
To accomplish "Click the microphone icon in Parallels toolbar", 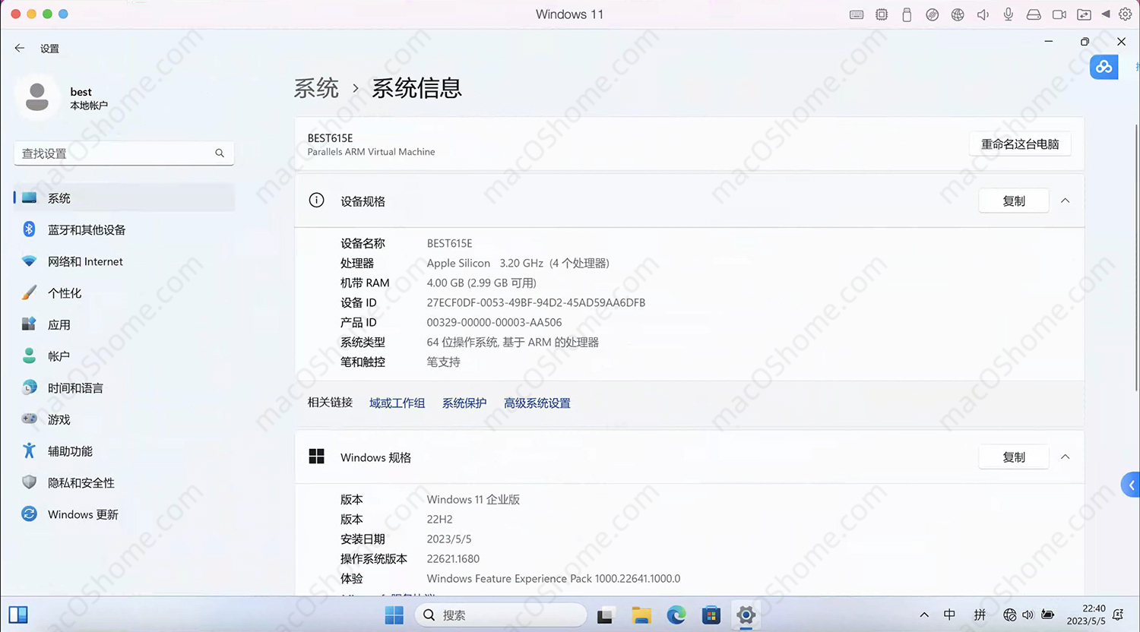I will [x=1009, y=14].
